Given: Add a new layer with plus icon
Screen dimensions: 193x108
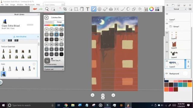Looking at the screenshot, I should (x=167, y=5).
